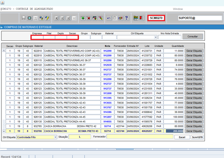Click the red exit door icon
This screenshot has height=158, width=224.
point(141,18)
